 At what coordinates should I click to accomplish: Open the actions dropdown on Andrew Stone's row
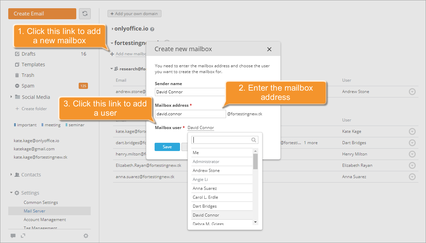[412, 92]
